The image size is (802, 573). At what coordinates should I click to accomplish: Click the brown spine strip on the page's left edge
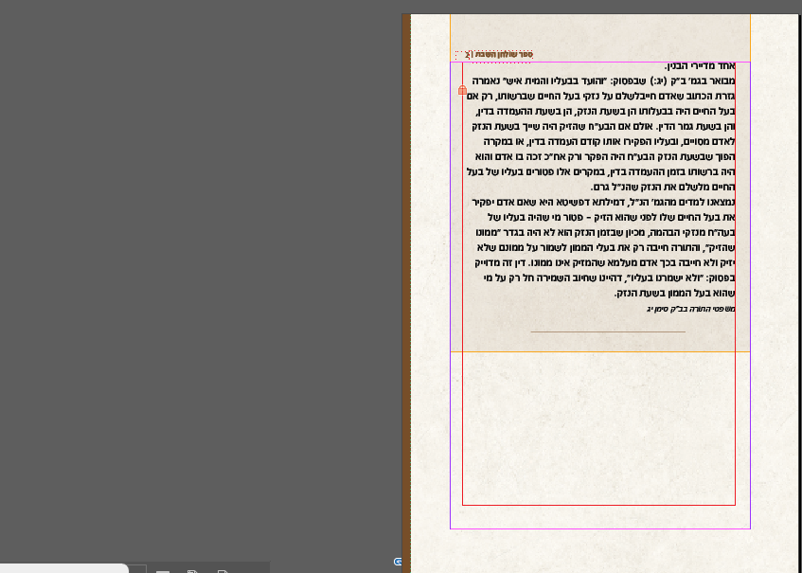[406, 284]
